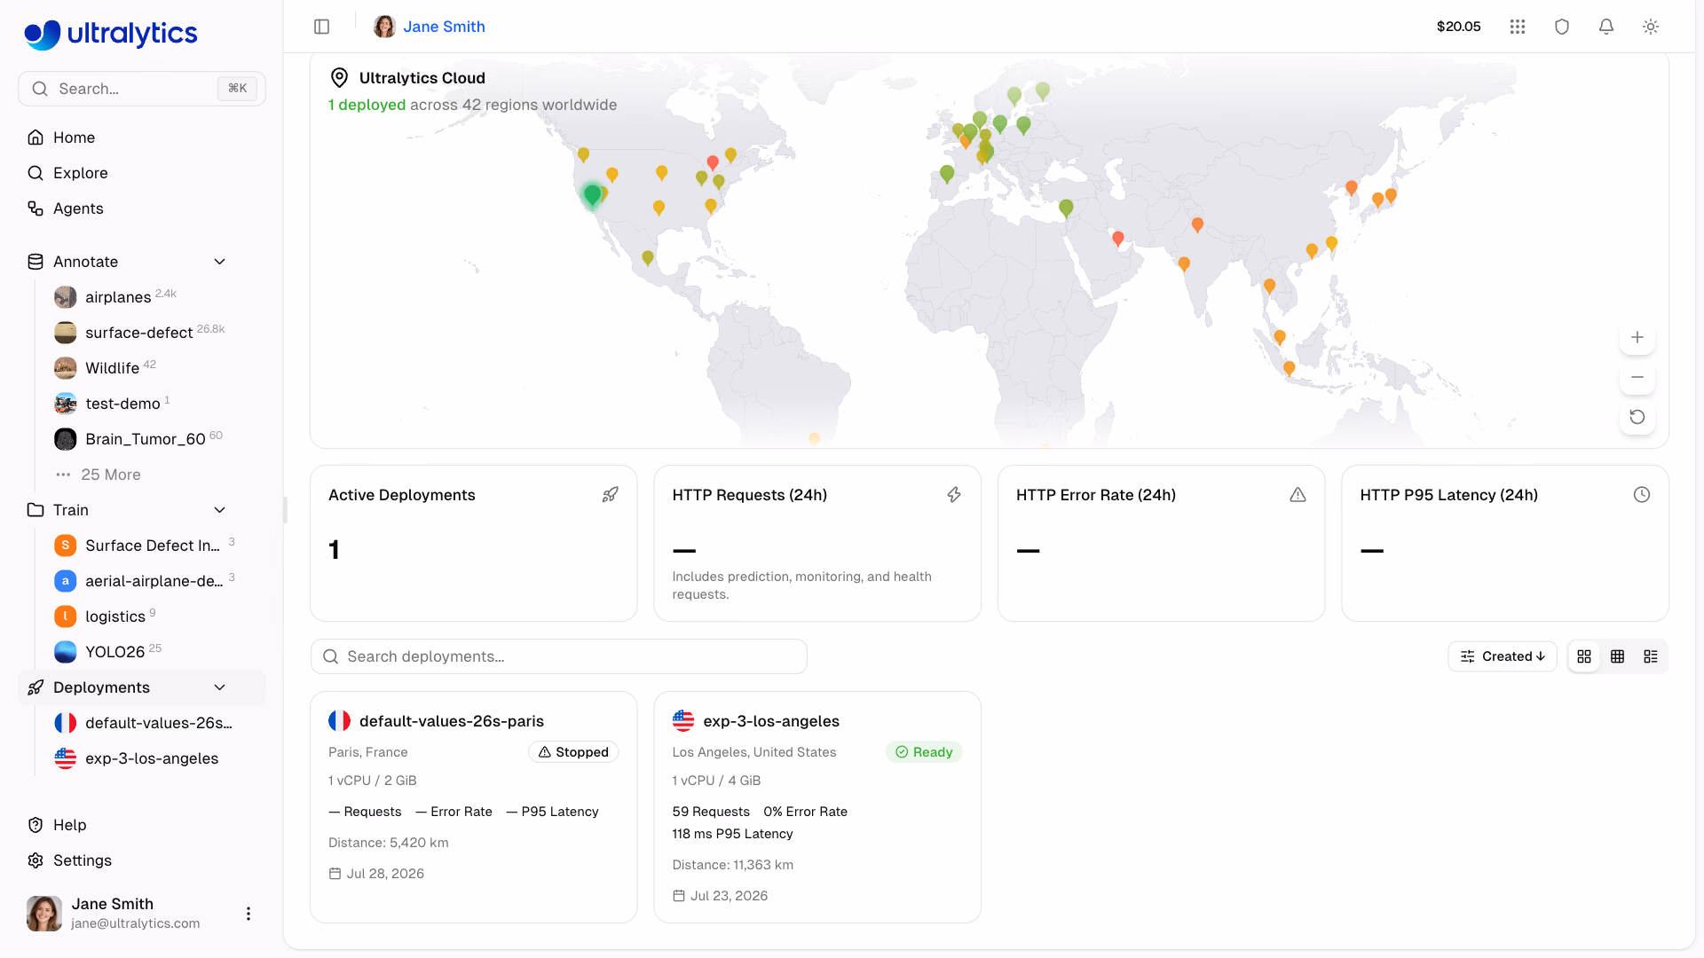Toggle the light theme sun icon
Viewport: 1704px width, 958px height.
pos(1651,27)
